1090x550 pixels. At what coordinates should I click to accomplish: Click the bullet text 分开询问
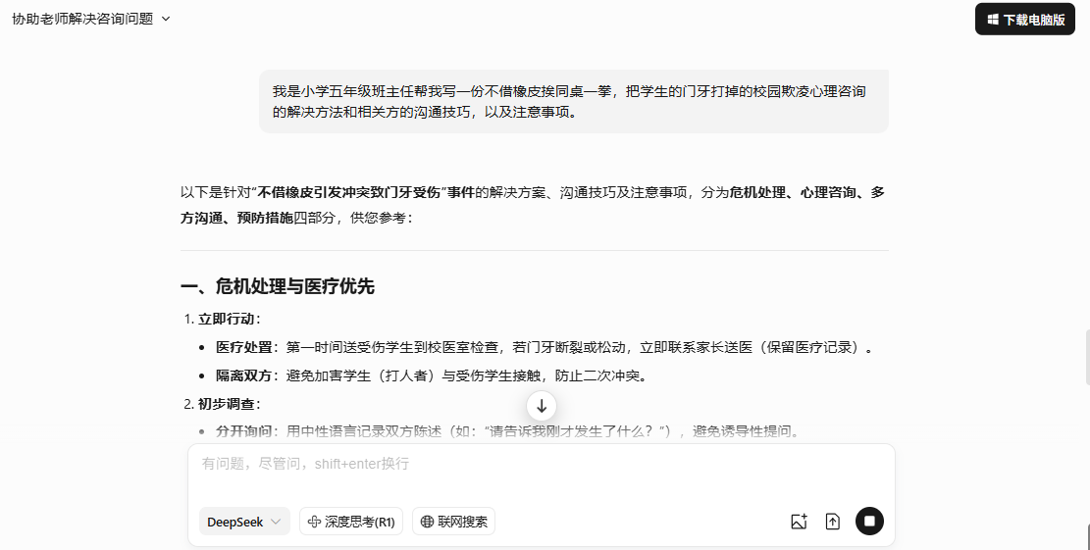coord(244,431)
